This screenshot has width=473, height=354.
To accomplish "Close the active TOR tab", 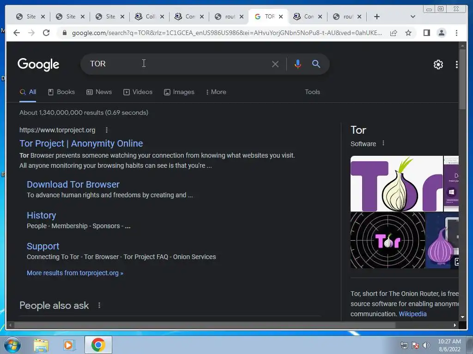I will [281, 17].
